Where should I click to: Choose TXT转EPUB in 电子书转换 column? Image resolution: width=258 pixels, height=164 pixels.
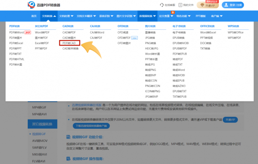point(179,97)
